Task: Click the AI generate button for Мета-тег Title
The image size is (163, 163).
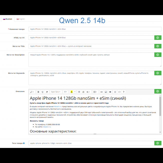Action: pyautogui.click(x=158, y=46)
